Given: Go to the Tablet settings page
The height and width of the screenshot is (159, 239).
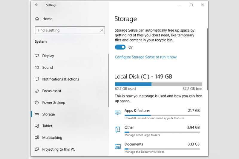Looking at the screenshot, I should click(x=47, y=126).
